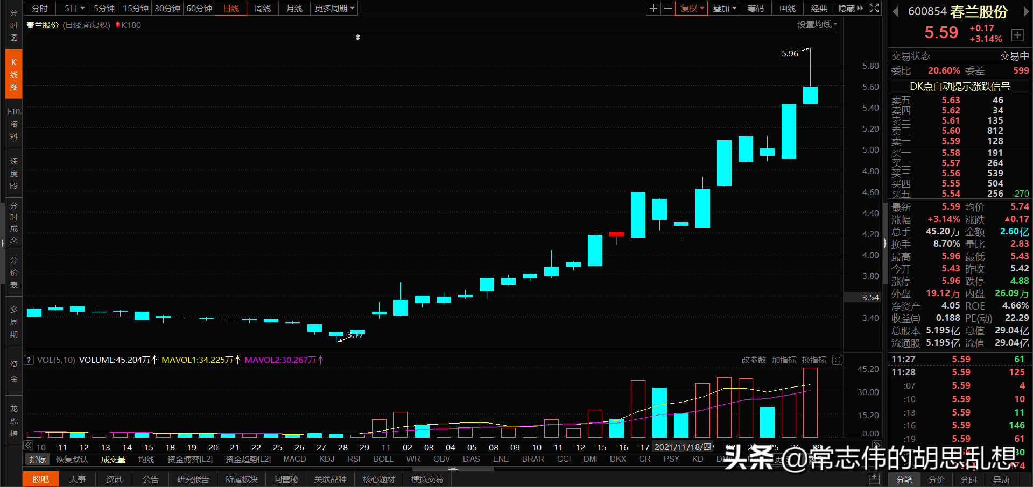Switch to the 分价 tab in the right panel
1033x487 pixels.
click(x=936, y=479)
